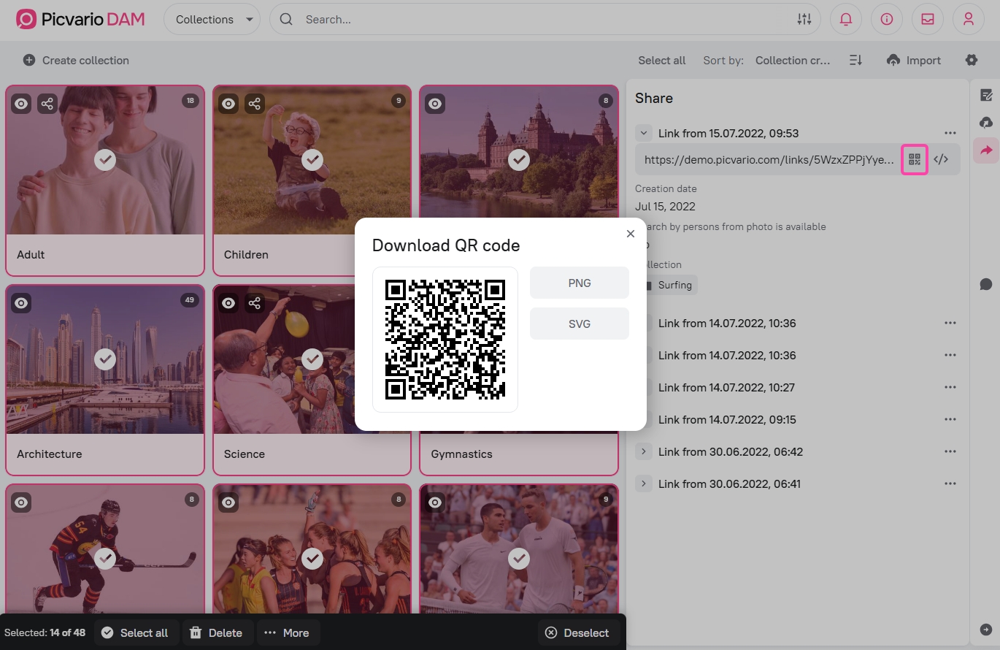
Task: Collapse the sidebar with the arrow icon
Action: coord(986,630)
